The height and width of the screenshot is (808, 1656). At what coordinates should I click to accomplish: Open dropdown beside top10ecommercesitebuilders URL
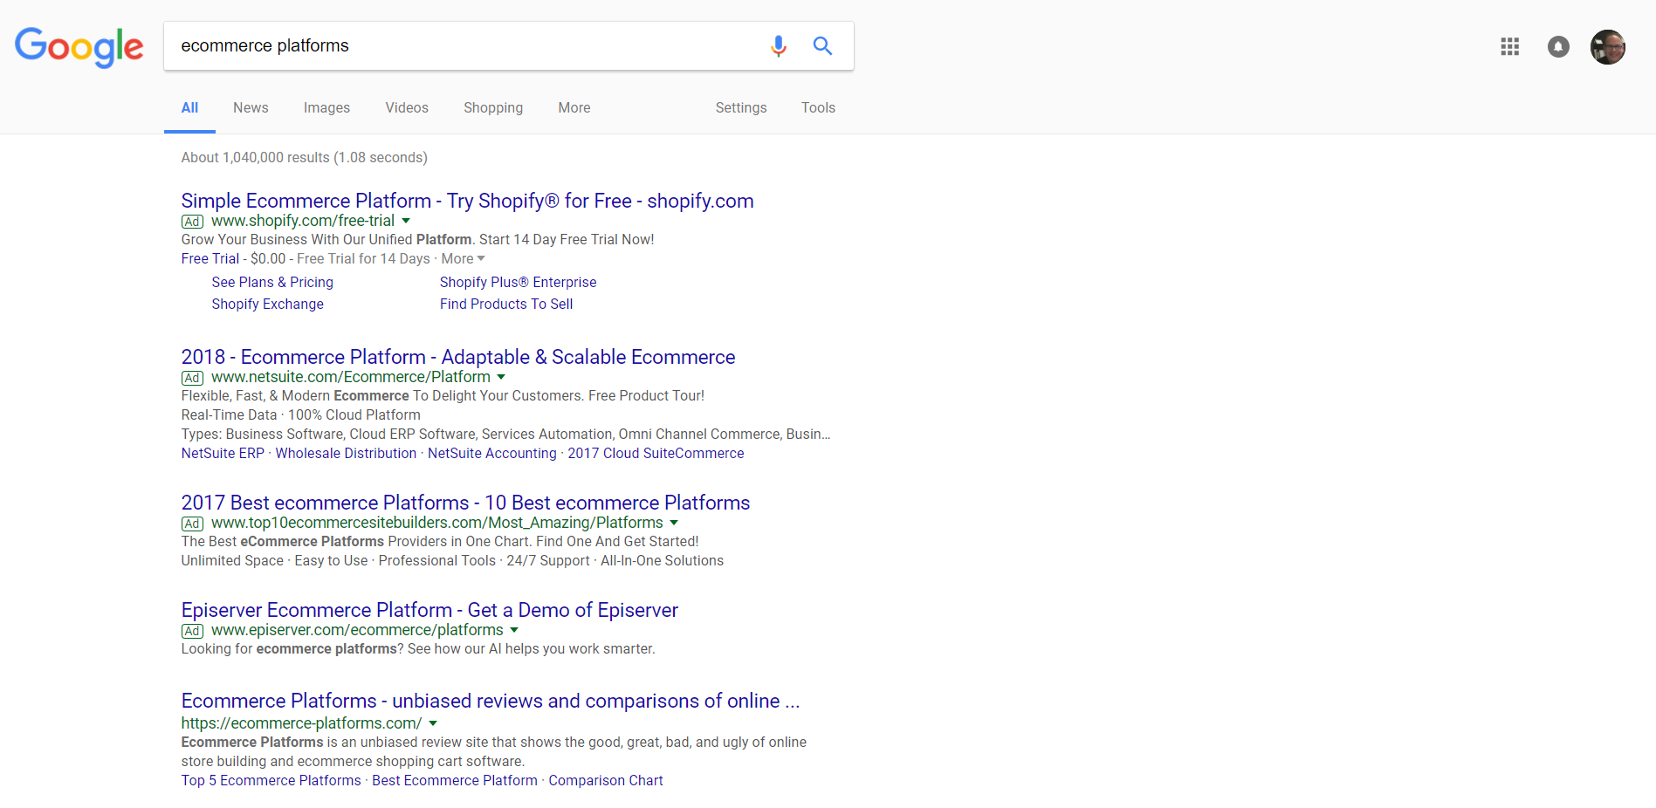[x=674, y=524]
